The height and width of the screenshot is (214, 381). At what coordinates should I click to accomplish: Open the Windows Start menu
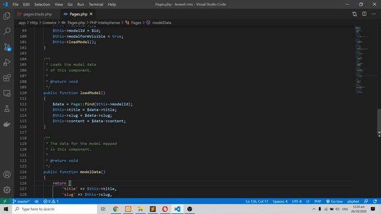(x=6, y=209)
